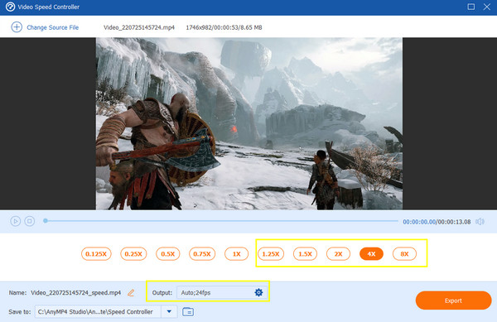Select 1.5X speed
497x322 pixels.
(x=305, y=254)
